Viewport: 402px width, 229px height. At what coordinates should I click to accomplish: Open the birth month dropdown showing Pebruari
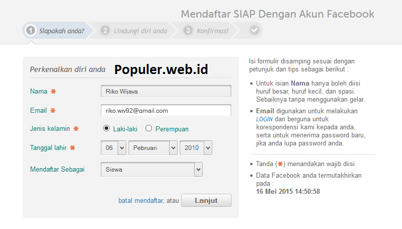153,147
